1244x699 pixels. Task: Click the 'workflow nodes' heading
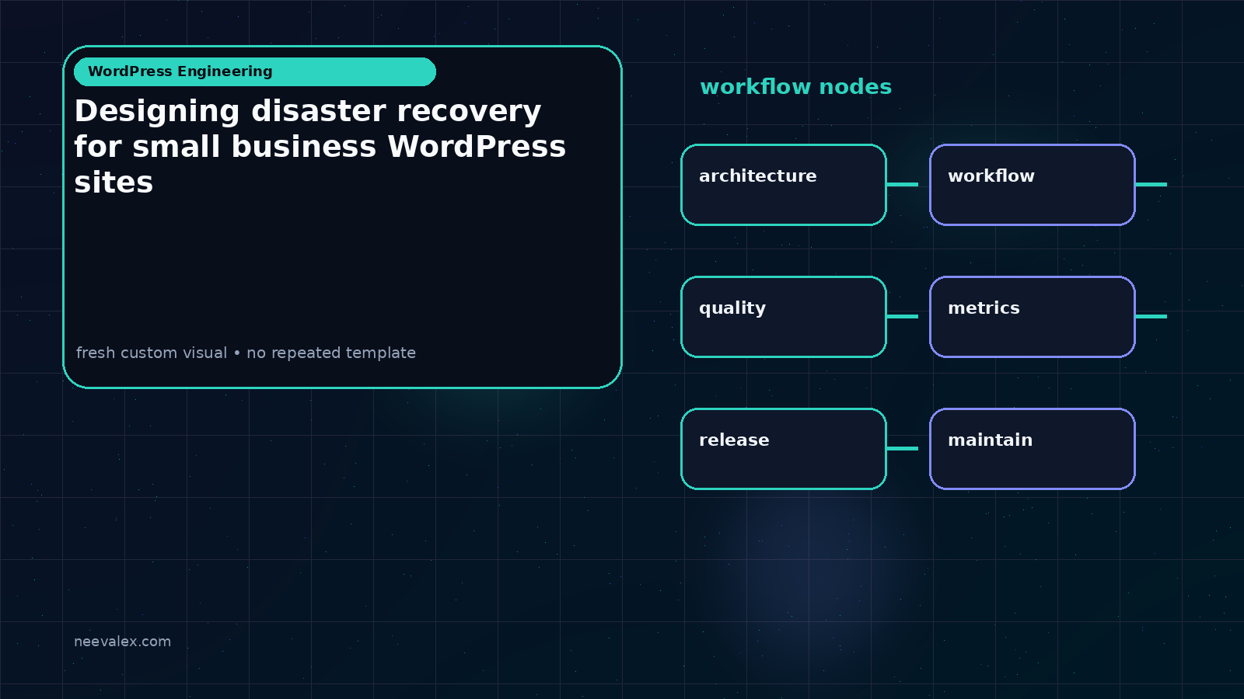(x=795, y=87)
